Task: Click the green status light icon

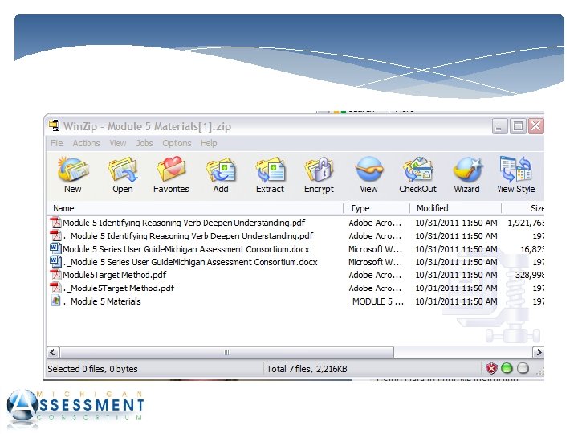Action: point(507,368)
